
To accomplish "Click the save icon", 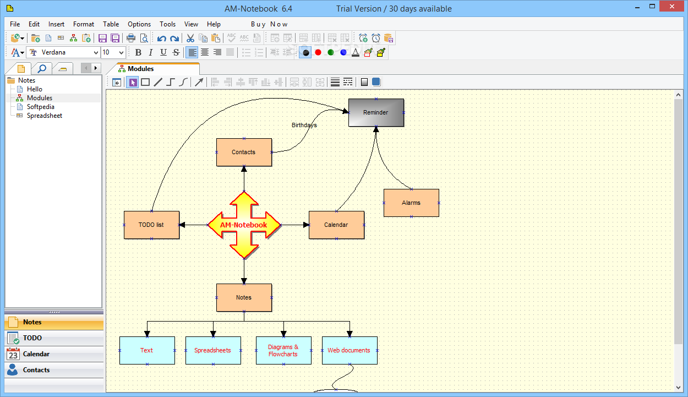I will coord(102,38).
